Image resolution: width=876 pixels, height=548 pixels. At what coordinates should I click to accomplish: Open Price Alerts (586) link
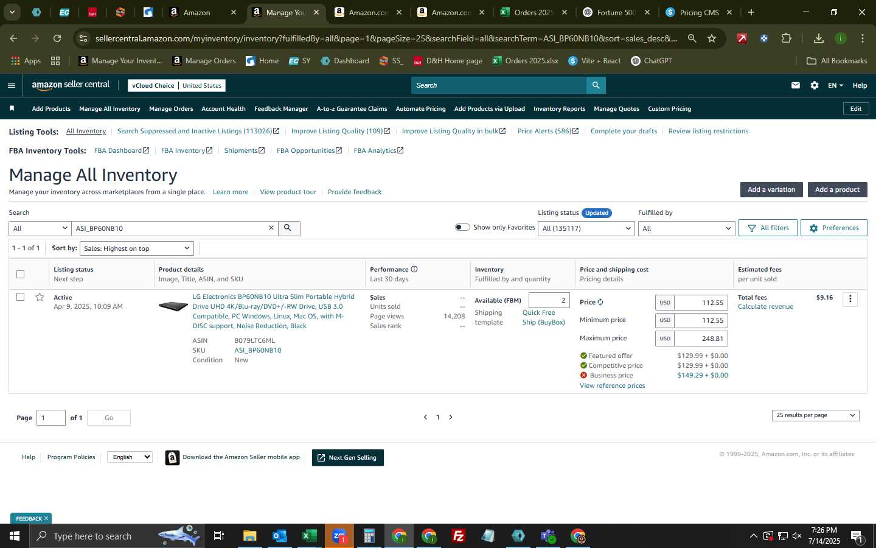click(547, 131)
